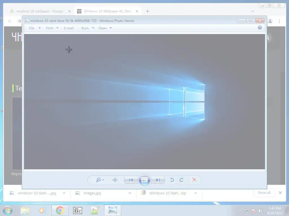This screenshot has height=216, width=289.
Task: Expand options for Windows 10 Start zip download
Action: pos(196,193)
